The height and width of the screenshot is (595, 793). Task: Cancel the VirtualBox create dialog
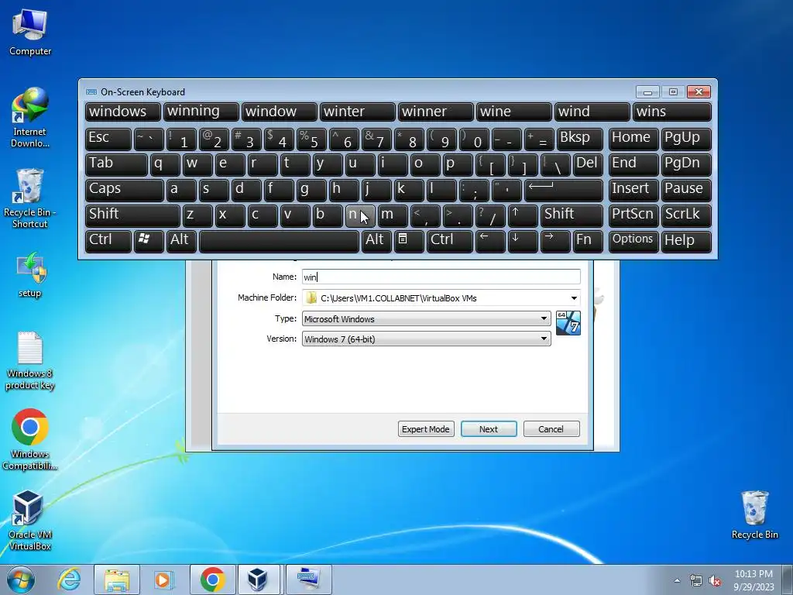551,429
